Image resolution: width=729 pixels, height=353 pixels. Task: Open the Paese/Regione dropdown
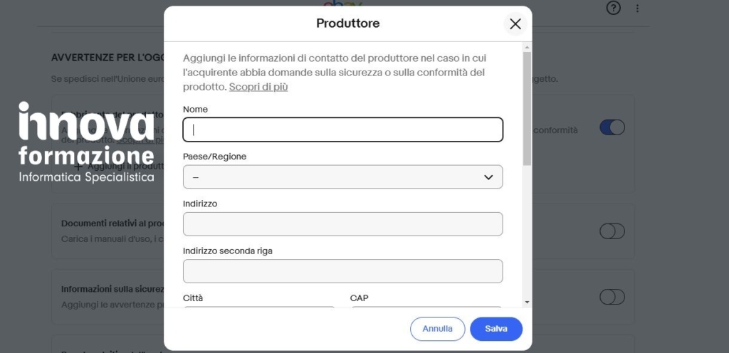coord(342,176)
